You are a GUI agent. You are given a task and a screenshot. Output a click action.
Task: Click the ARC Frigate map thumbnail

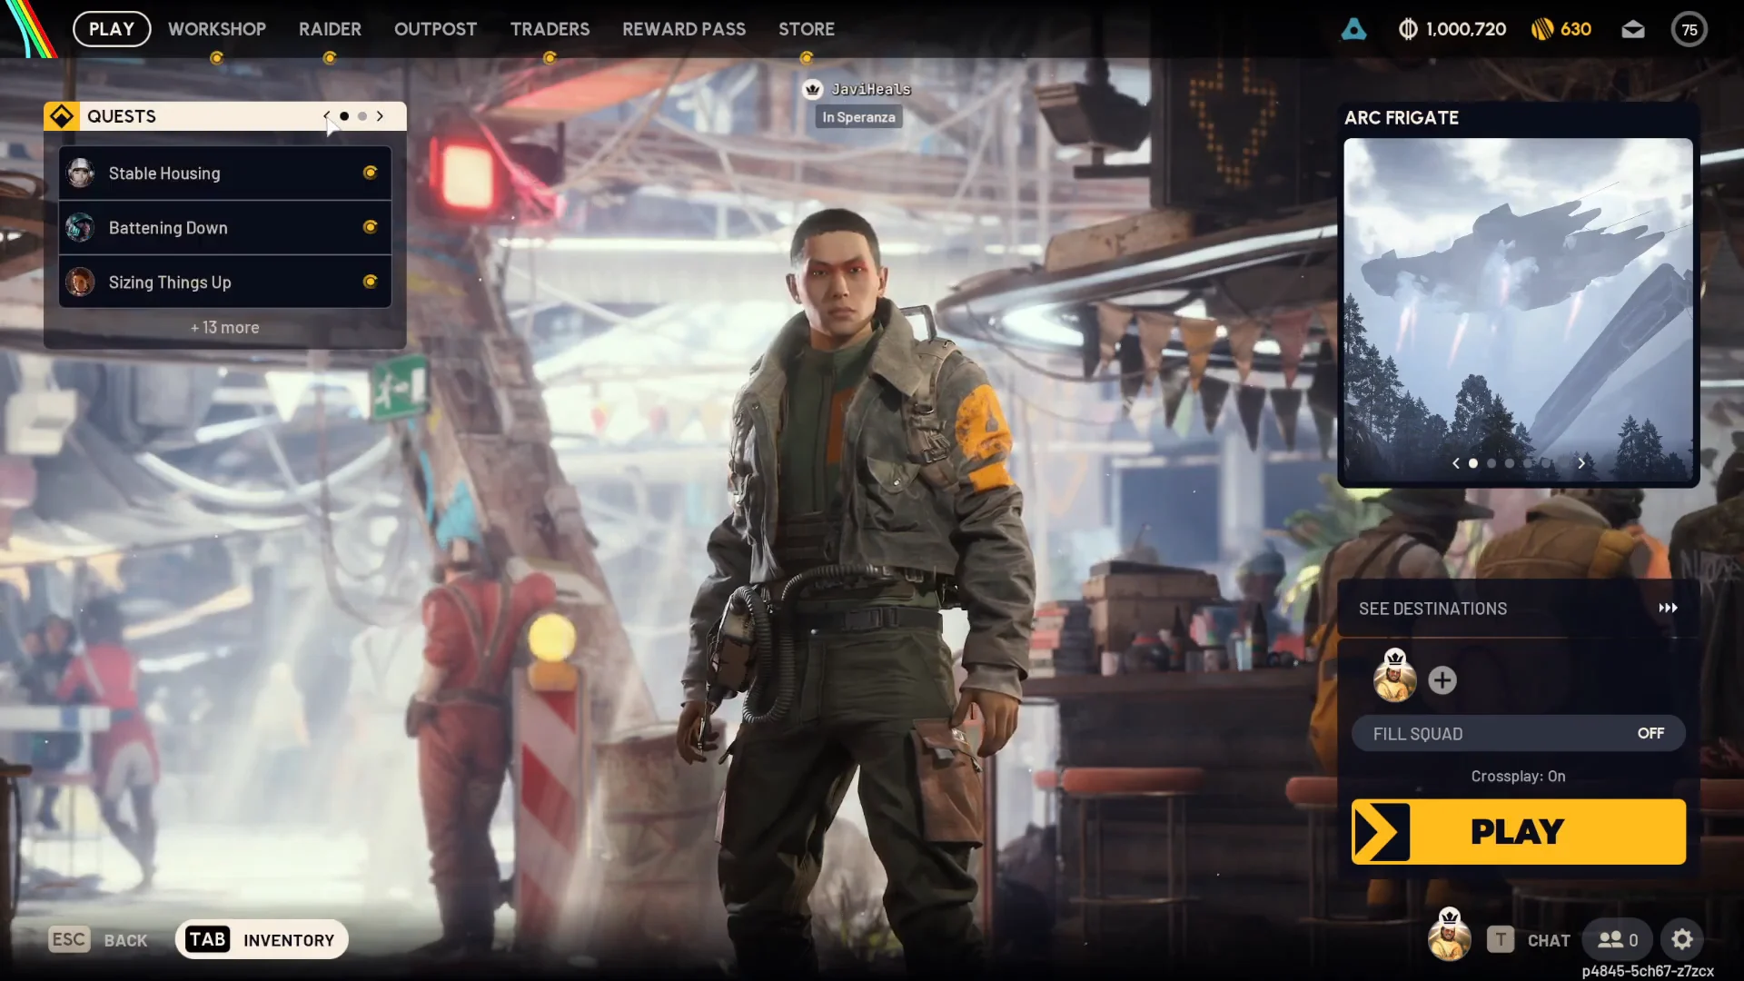1518,310
